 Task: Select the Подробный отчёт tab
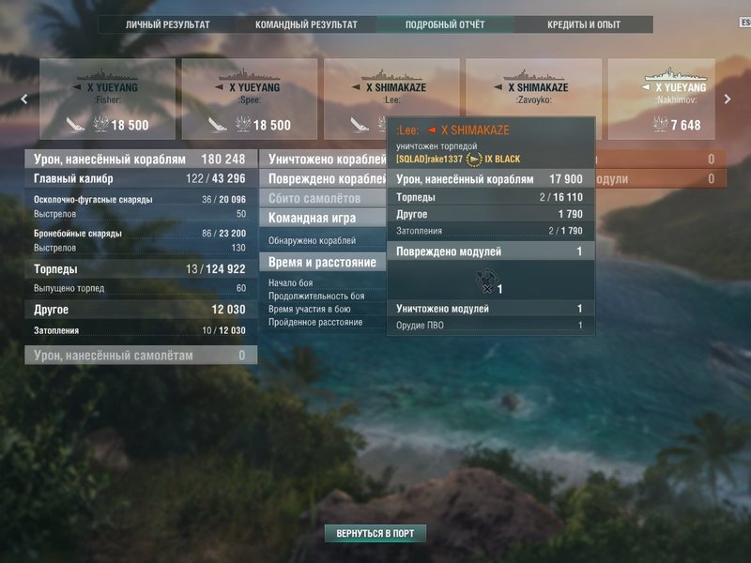coord(445,24)
